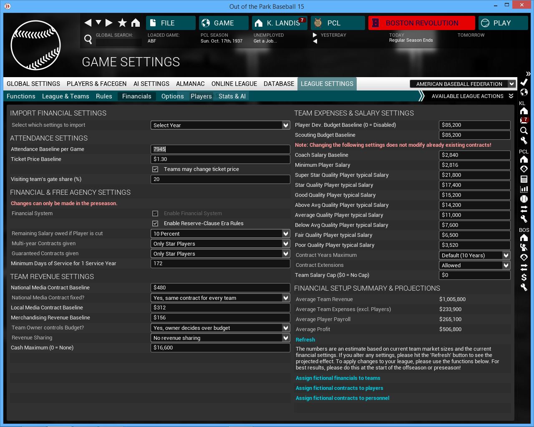Open the Online League tab
Image resolution: width=534 pixels, height=427 pixels.
234,84
